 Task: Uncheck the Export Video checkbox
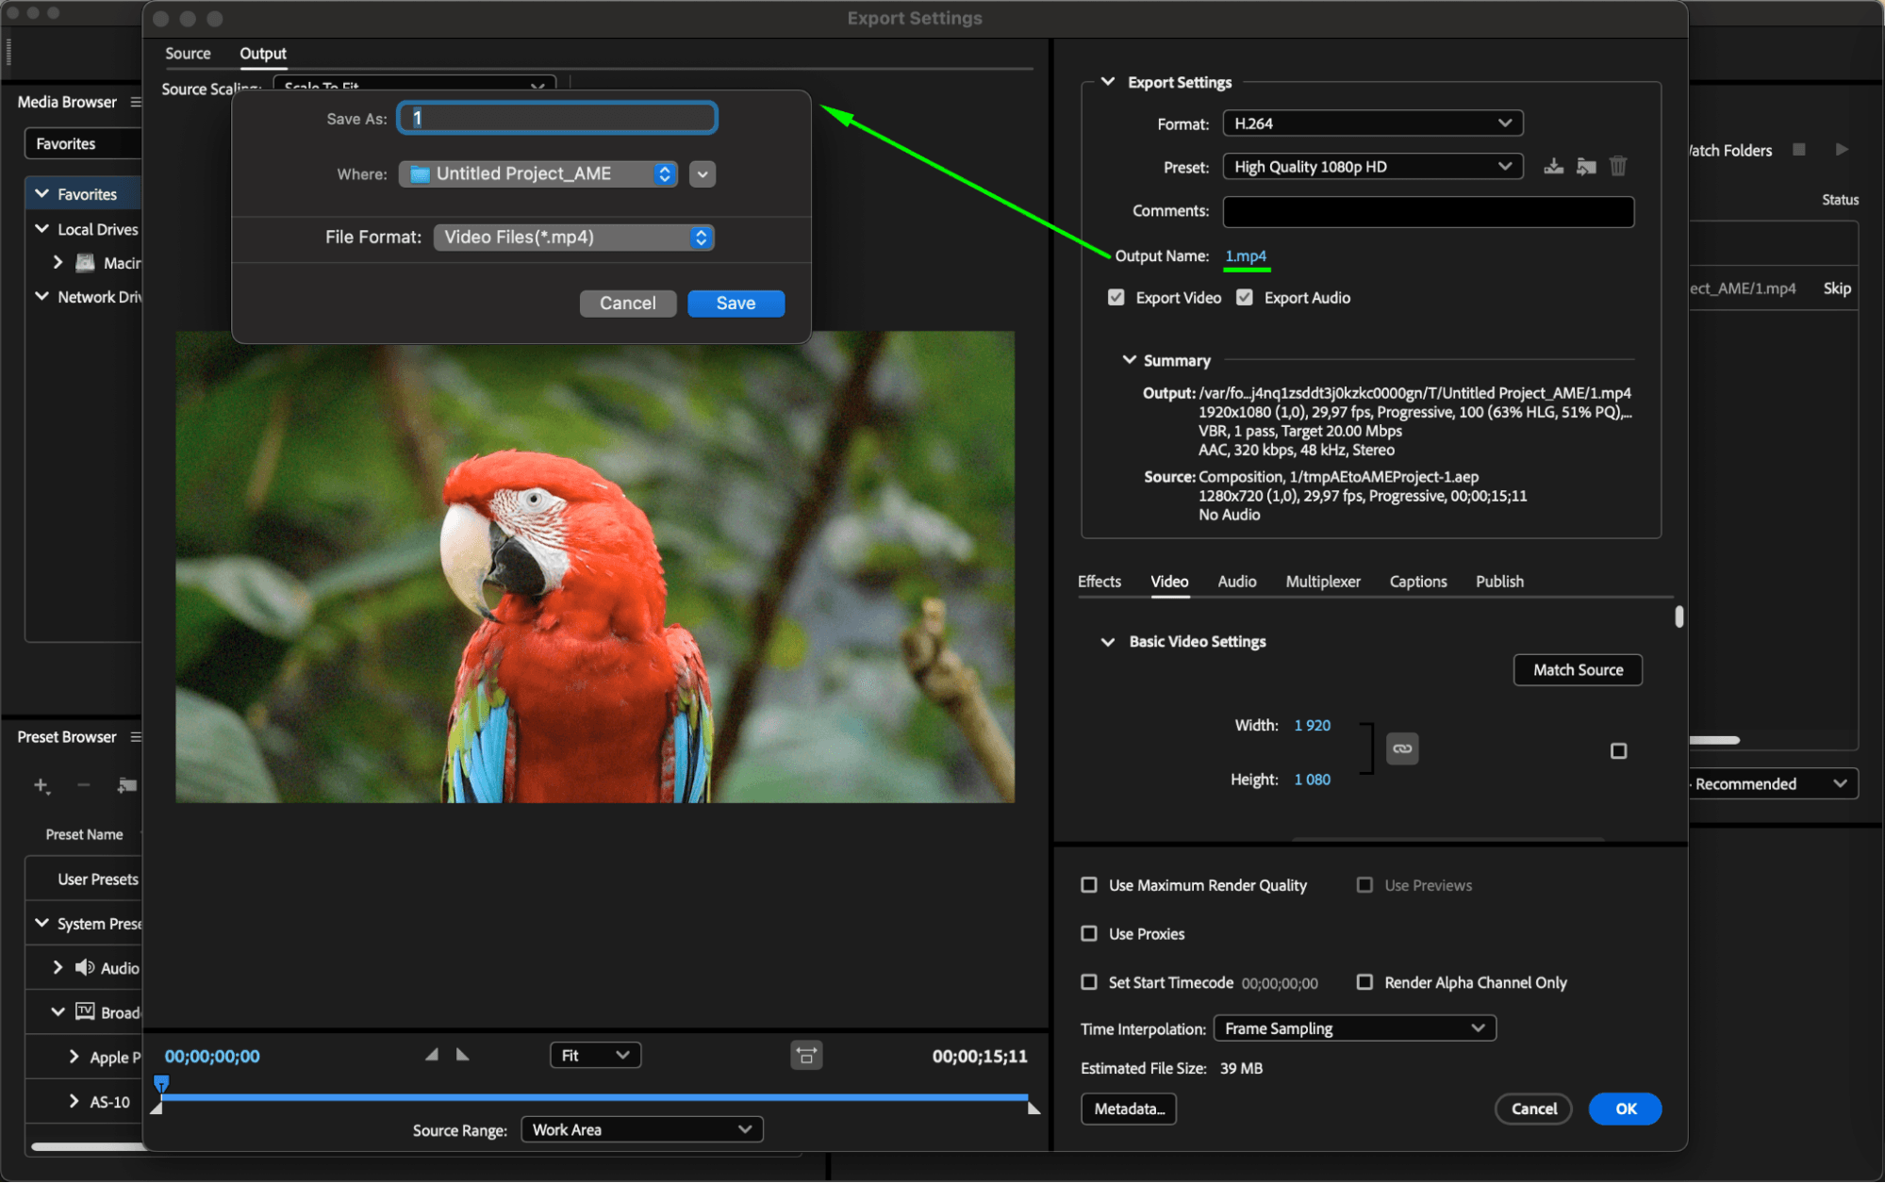(1116, 298)
